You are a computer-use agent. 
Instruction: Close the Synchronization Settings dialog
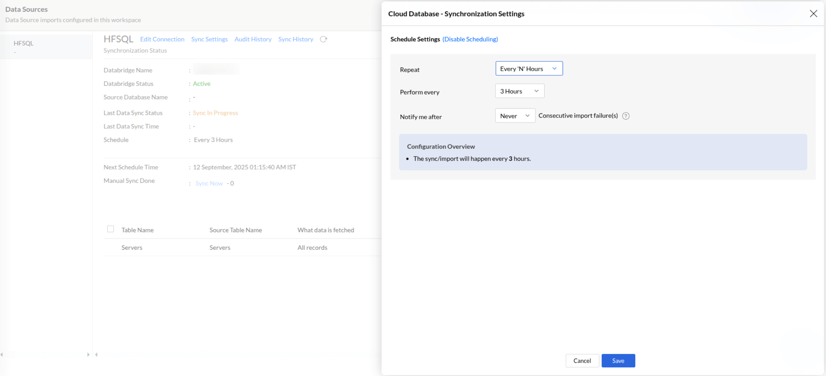click(814, 14)
